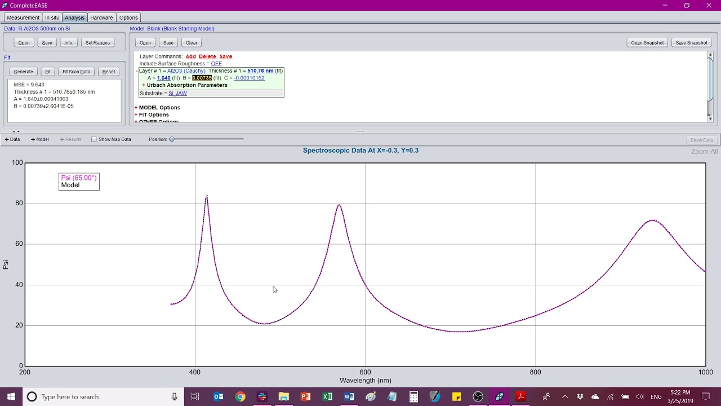The width and height of the screenshot is (721, 406).
Task: Go to the Hardware tab
Action: [101, 17]
